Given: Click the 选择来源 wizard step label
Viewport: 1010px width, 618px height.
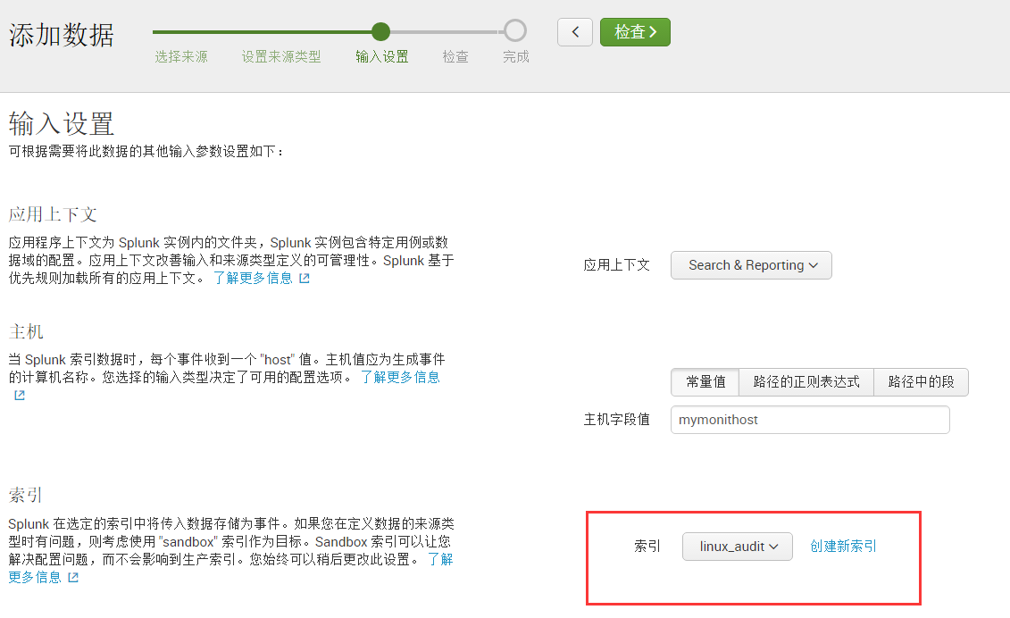Looking at the screenshot, I should pos(181,56).
